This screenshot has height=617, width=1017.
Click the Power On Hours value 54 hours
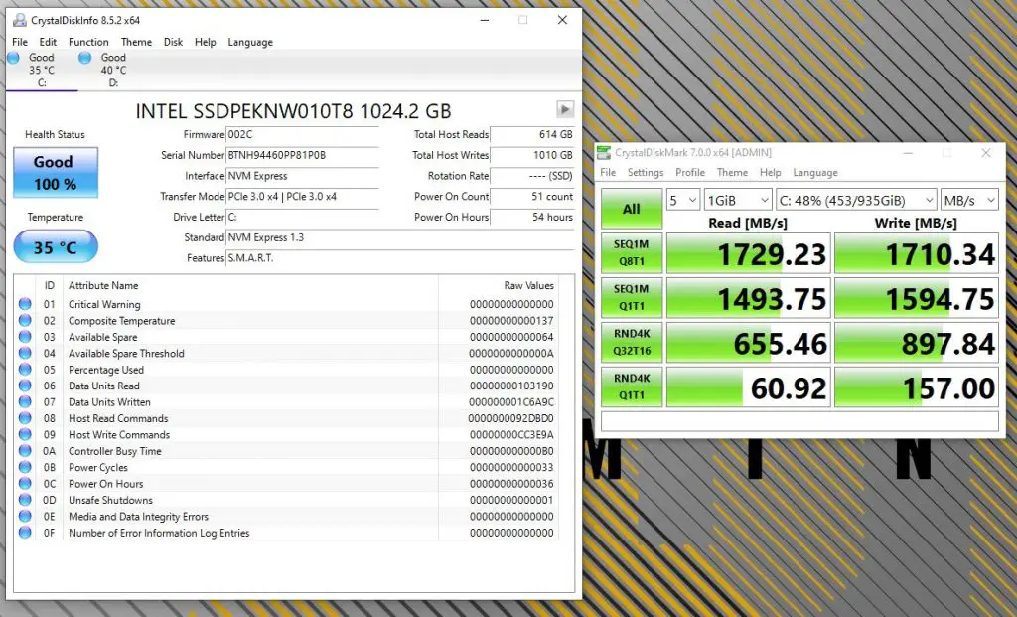pyautogui.click(x=532, y=217)
